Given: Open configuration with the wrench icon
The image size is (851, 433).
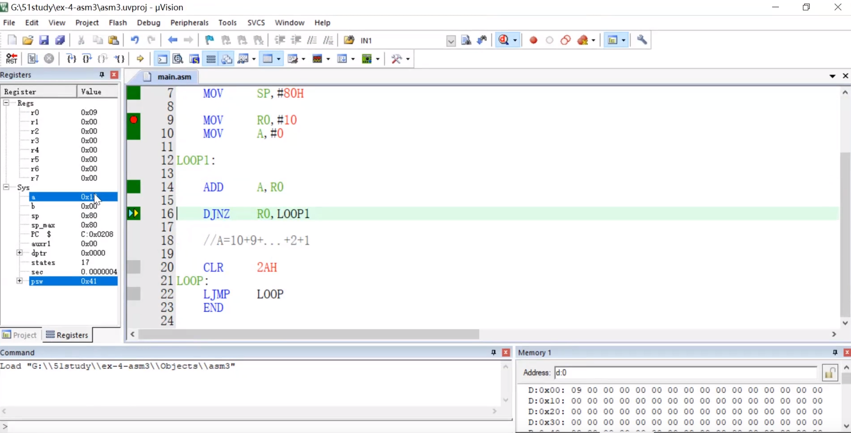Looking at the screenshot, I should click(x=642, y=40).
